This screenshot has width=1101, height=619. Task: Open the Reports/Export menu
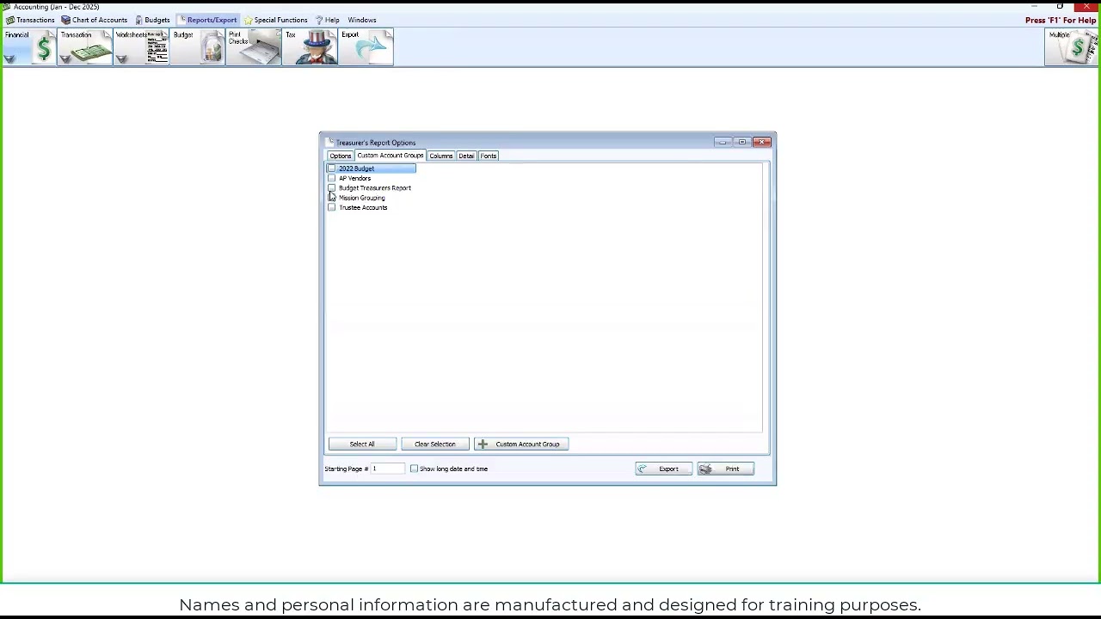coord(207,20)
